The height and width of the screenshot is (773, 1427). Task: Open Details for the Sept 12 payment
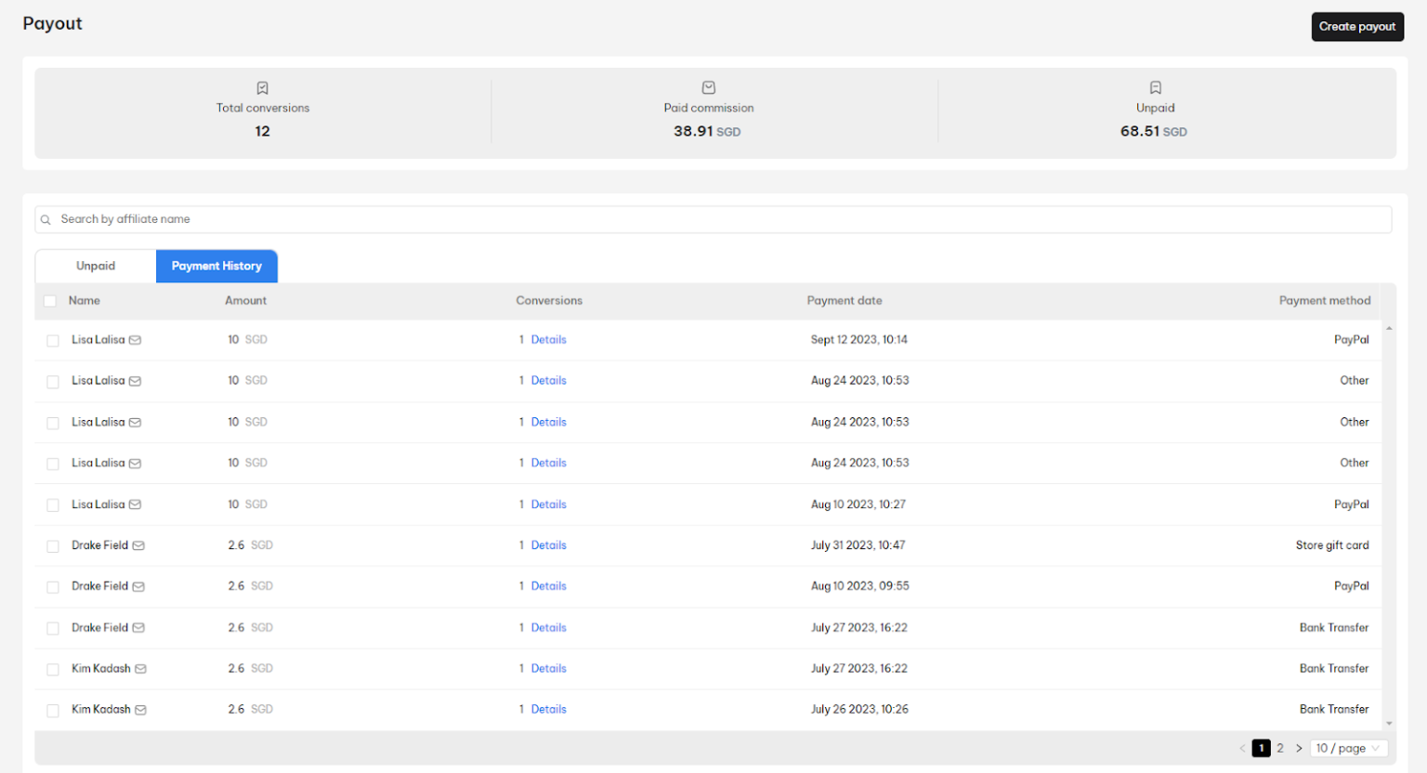click(x=548, y=339)
